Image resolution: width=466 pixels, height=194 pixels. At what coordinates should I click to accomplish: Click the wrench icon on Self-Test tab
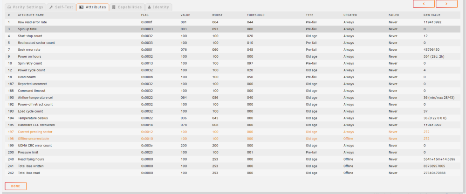(x=51, y=7)
